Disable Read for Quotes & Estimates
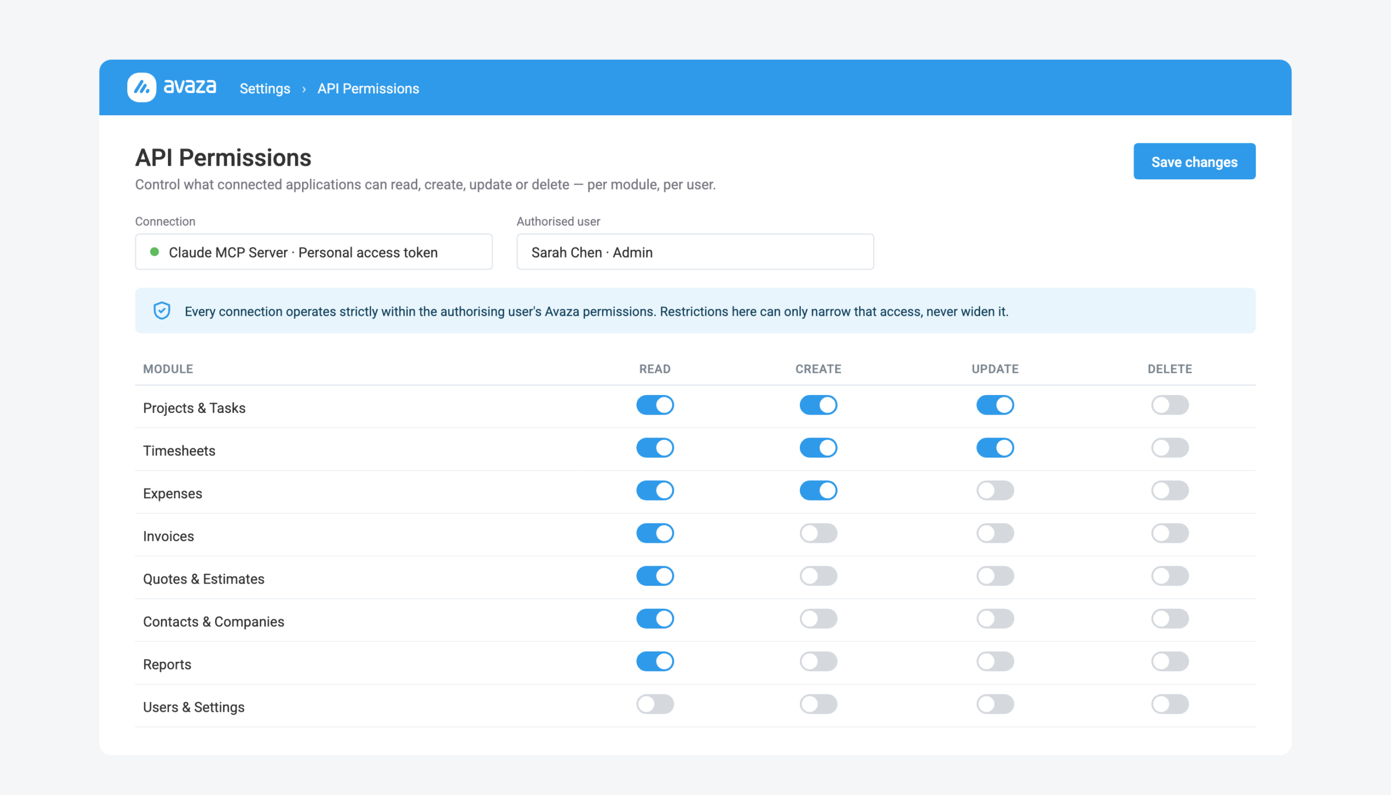 pyautogui.click(x=655, y=576)
